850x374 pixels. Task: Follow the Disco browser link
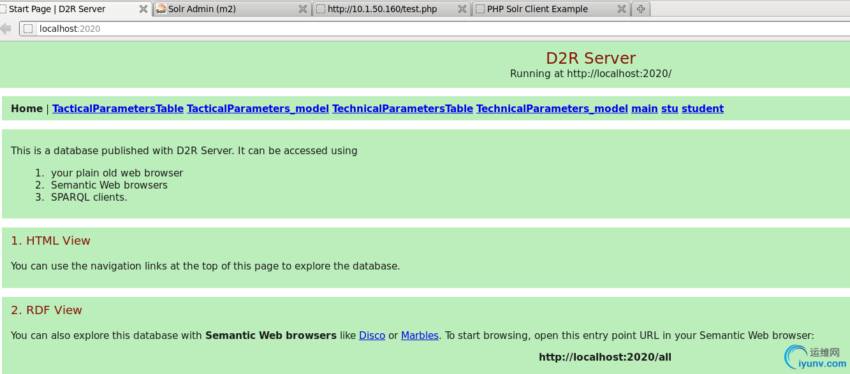(372, 335)
